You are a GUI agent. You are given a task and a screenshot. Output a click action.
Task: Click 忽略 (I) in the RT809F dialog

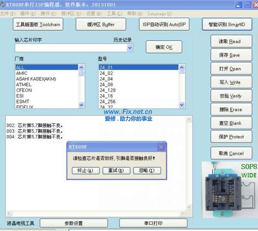147,171
